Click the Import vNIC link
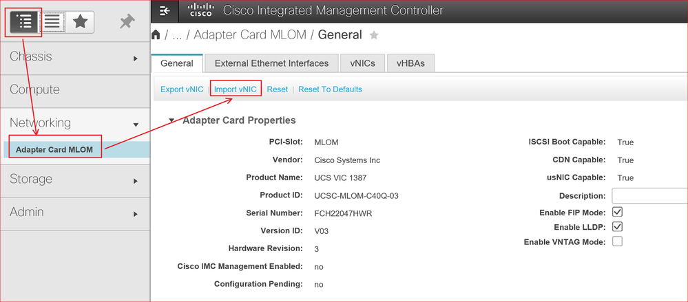 click(x=236, y=89)
